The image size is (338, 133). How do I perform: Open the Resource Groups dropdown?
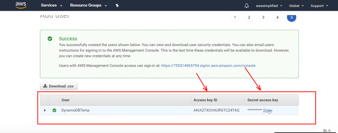pos(88,6)
